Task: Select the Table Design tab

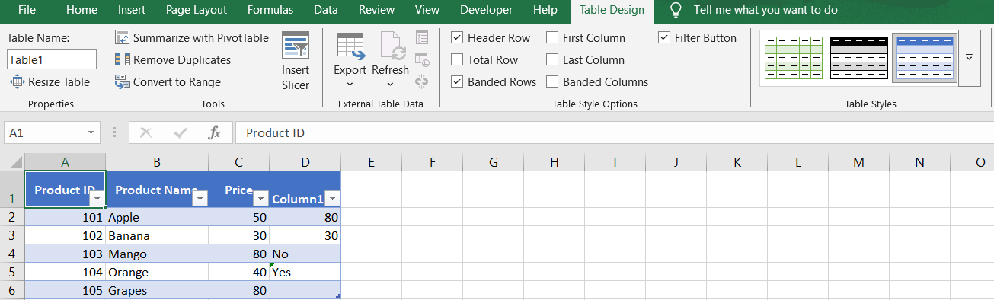Action: pyautogui.click(x=612, y=10)
